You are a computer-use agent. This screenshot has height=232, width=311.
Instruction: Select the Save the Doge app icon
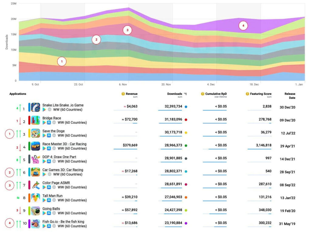pyautogui.click(x=36, y=133)
